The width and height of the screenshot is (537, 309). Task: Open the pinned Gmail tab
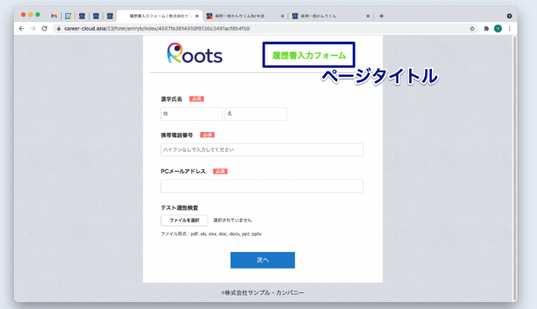tap(54, 16)
